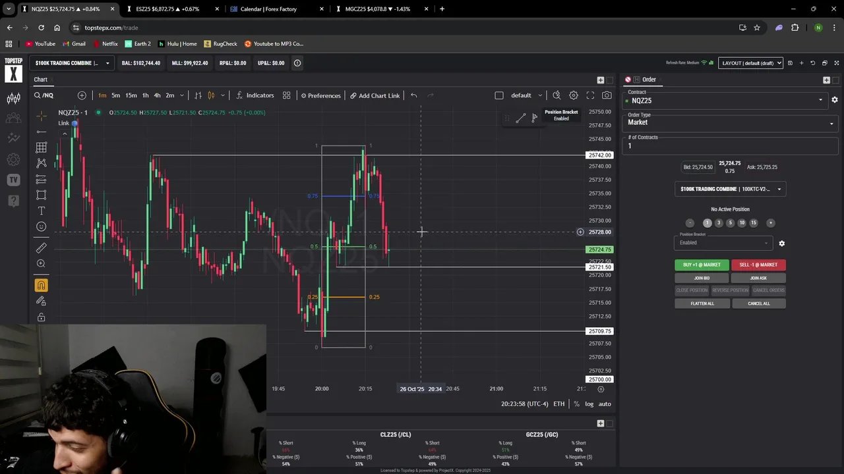
Task: Click Add Chart Link
Action: pos(375,95)
